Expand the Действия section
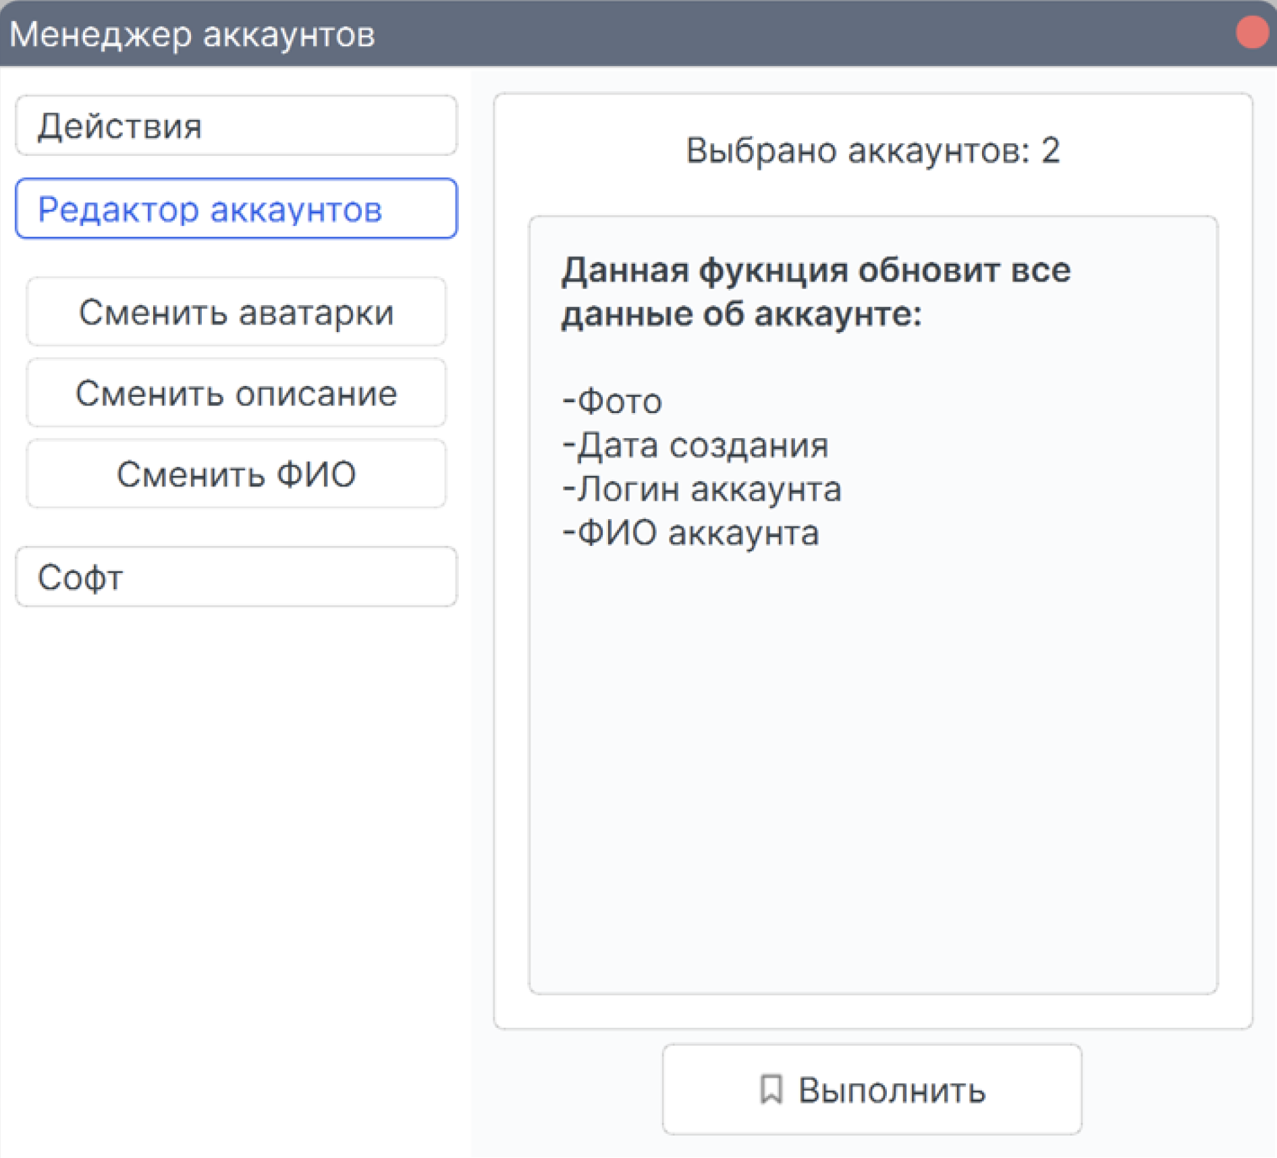 (236, 126)
